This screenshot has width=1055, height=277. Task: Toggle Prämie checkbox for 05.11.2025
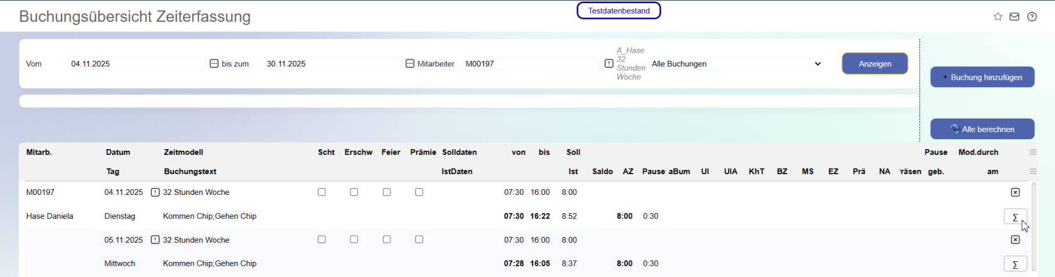[419, 240]
